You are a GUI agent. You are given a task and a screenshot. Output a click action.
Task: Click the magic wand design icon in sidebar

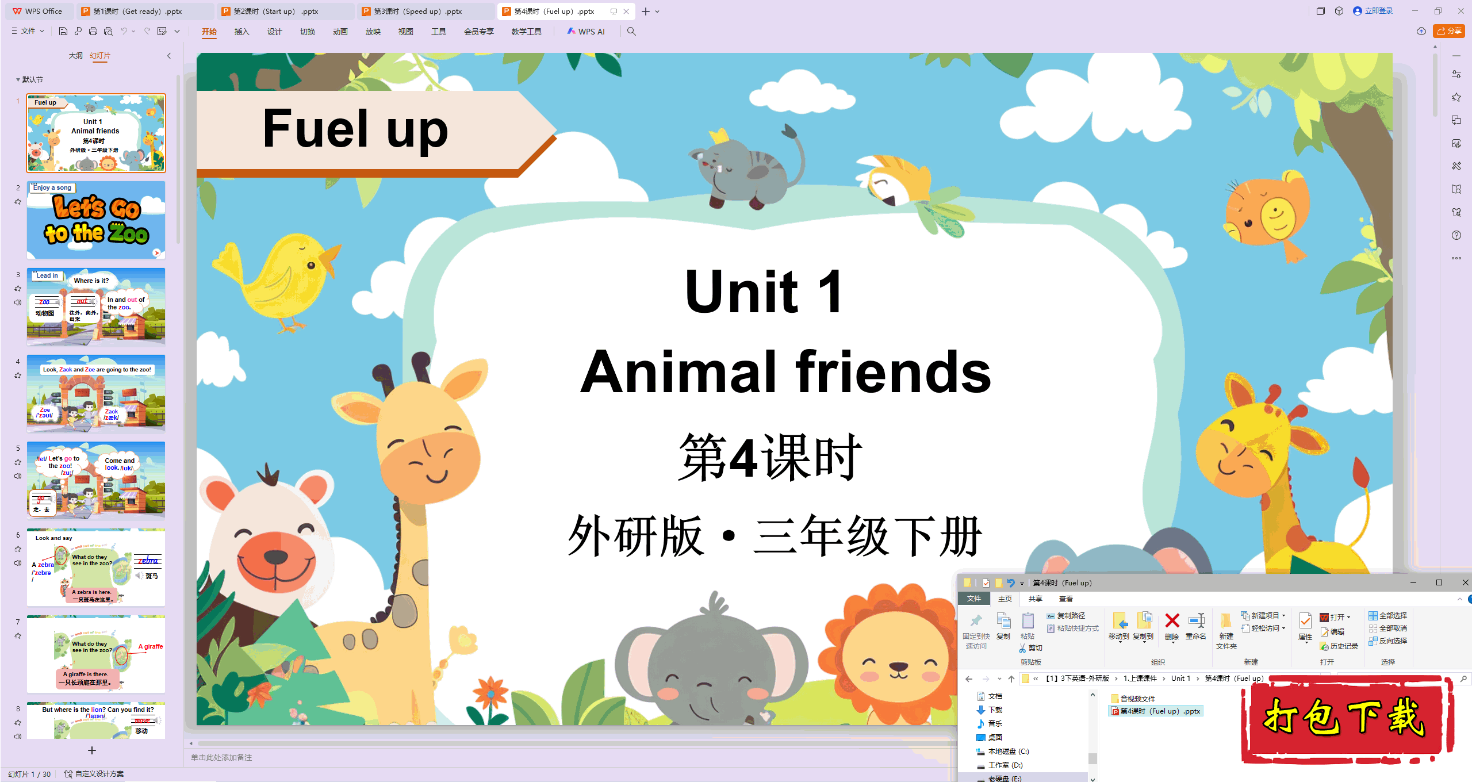pyautogui.click(x=1456, y=166)
